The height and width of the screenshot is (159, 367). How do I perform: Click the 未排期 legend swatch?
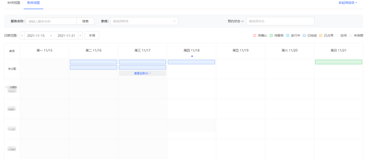[351, 36]
